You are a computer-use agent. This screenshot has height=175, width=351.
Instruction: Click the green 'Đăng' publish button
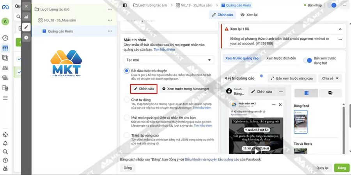pyautogui.click(x=342, y=168)
